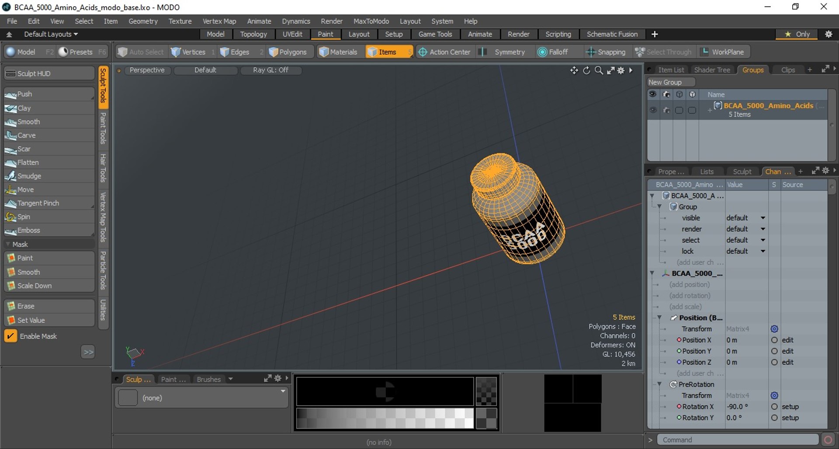The image size is (839, 449).
Task: Click the mask Scale Down tool
Action: click(49, 286)
